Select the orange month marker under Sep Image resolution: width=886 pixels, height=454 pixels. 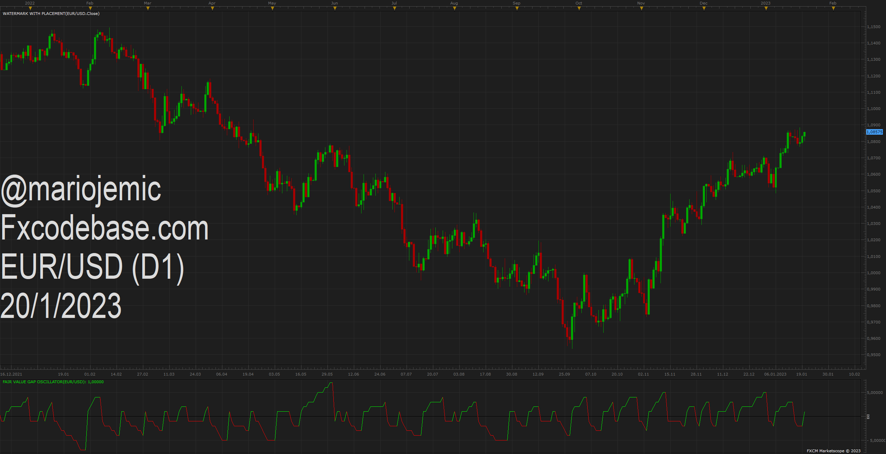pyautogui.click(x=517, y=8)
